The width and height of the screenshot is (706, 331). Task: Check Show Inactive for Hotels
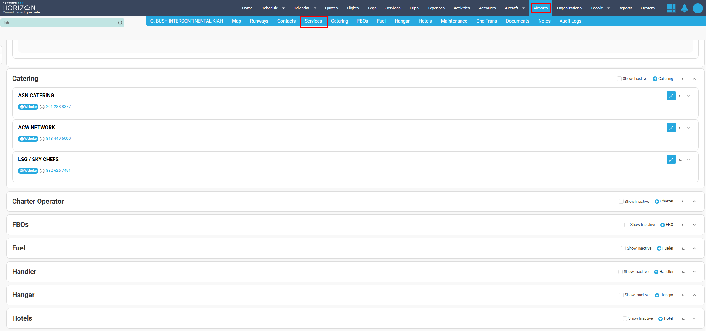click(x=624, y=318)
